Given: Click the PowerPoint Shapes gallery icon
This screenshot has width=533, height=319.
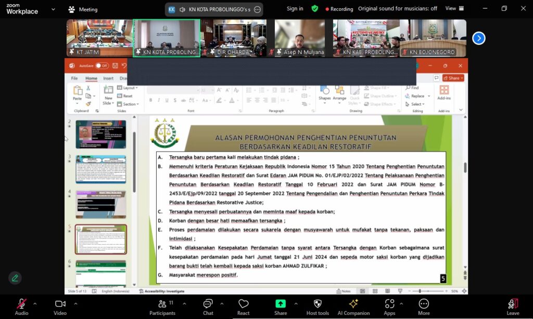Looking at the screenshot, I should click(x=325, y=90).
